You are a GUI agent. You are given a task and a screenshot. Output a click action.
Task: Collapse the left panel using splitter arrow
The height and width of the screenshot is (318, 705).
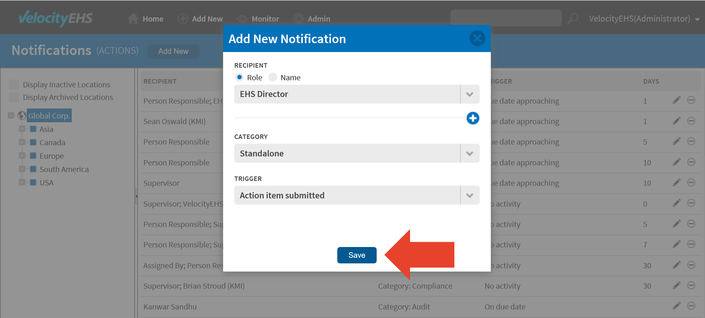click(136, 196)
